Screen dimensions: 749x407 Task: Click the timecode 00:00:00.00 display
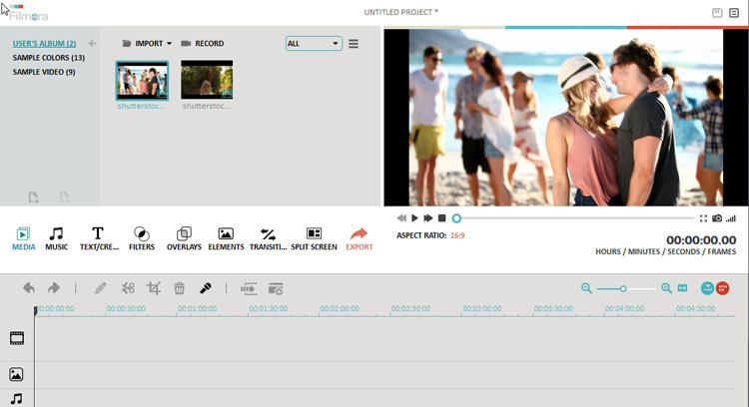pyautogui.click(x=701, y=240)
